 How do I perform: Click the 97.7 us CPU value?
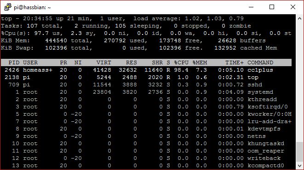click(x=41, y=33)
